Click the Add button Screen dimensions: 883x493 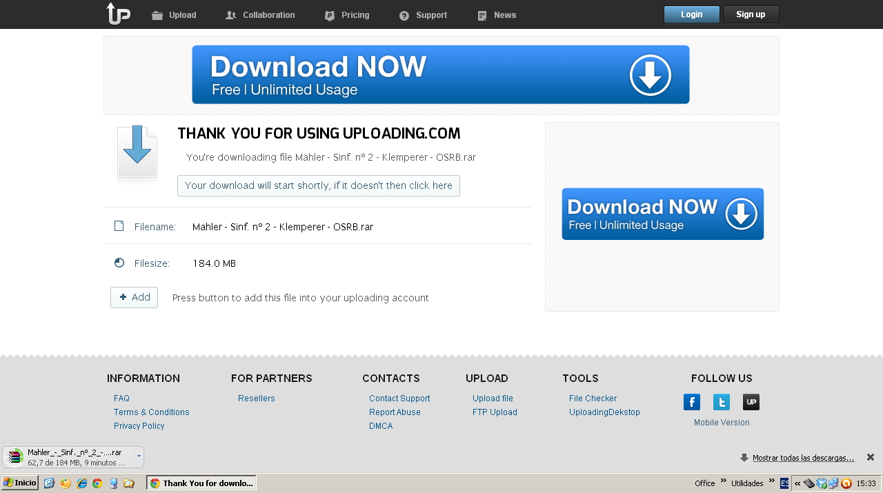tap(134, 297)
